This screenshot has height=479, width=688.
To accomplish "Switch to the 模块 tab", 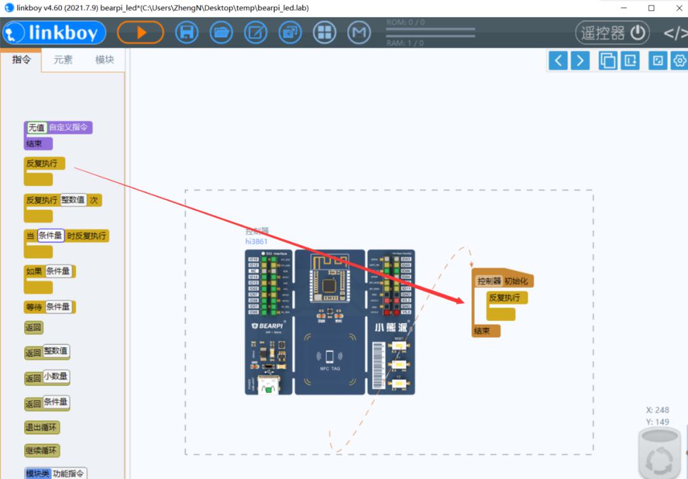I will pos(104,60).
